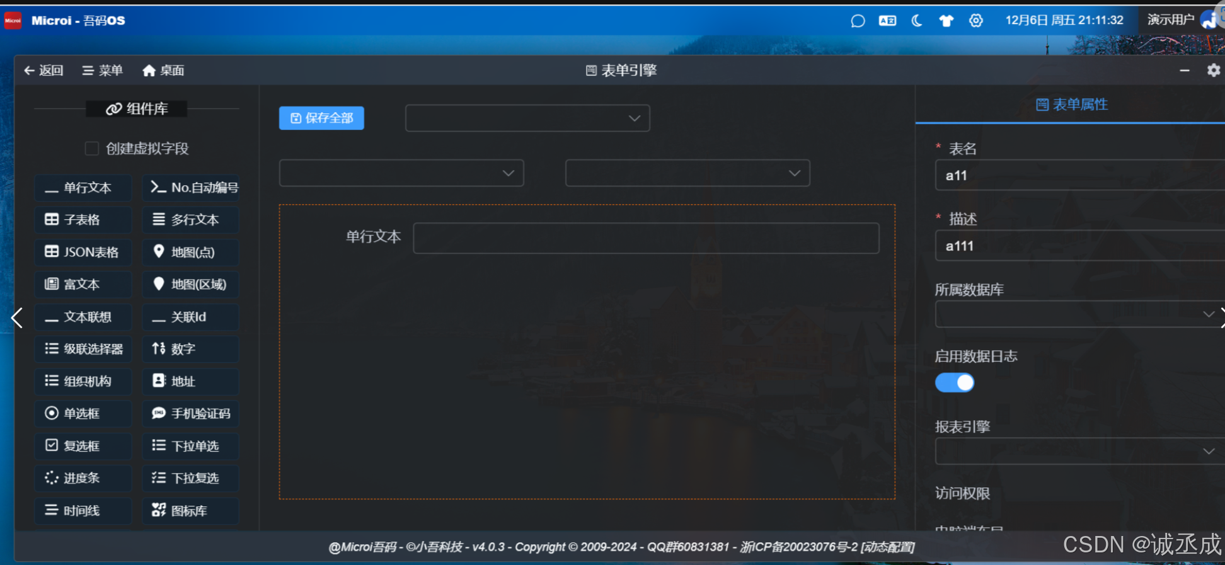Add a 进度条 component
Screen dimensions: 1225x565
click(x=83, y=478)
